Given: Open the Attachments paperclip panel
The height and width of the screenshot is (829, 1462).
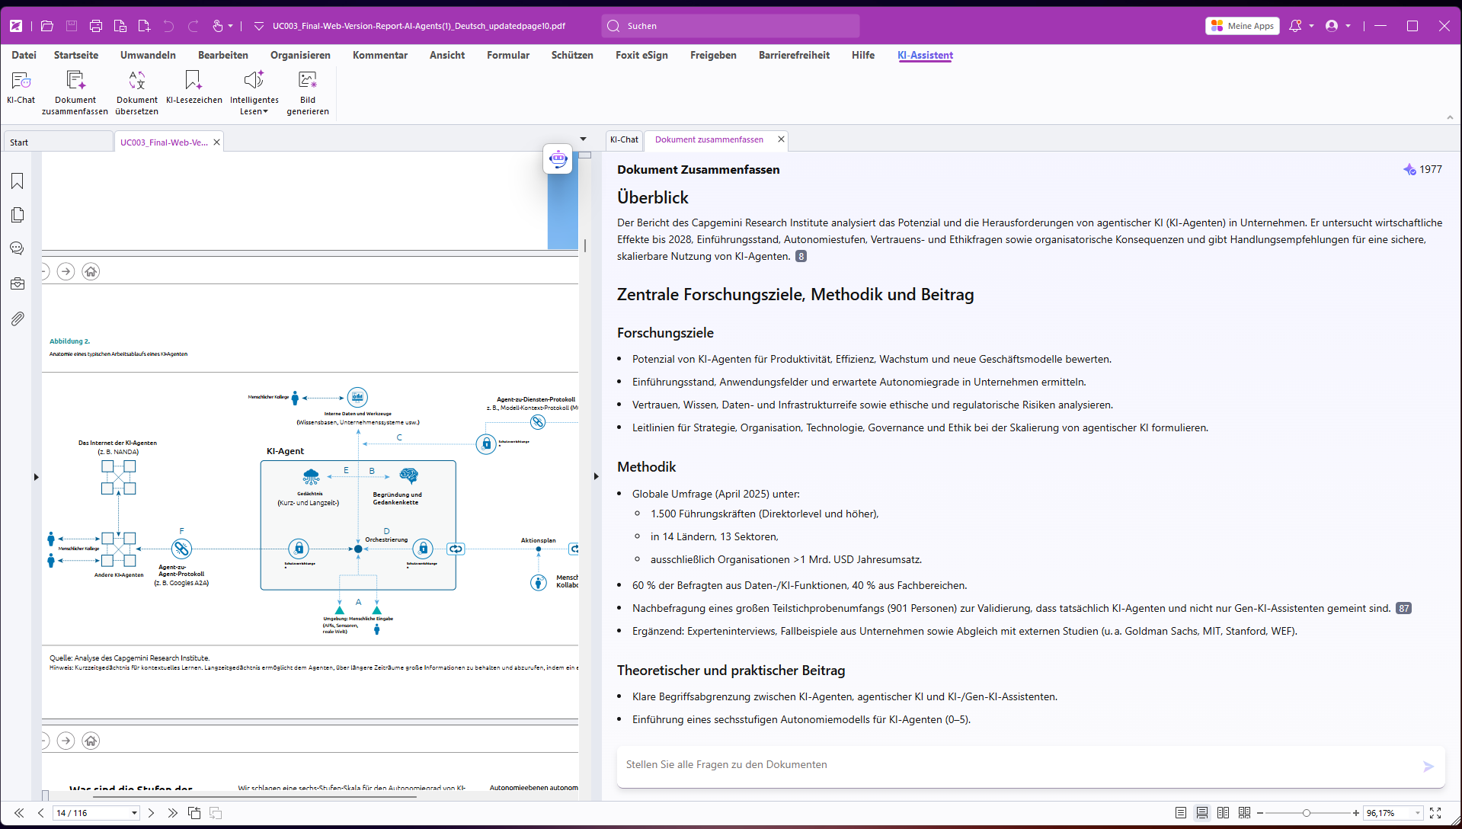Looking at the screenshot, I should (18, 318).
